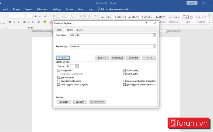
Task: Select the Heading 4 style thumbnail
Action: pyautogui.click(x=174, y=19)
